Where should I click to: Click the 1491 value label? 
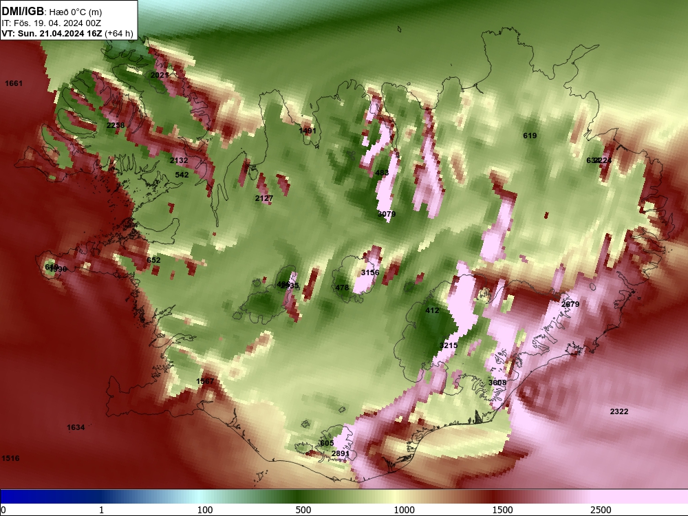(x=307, y=131)
